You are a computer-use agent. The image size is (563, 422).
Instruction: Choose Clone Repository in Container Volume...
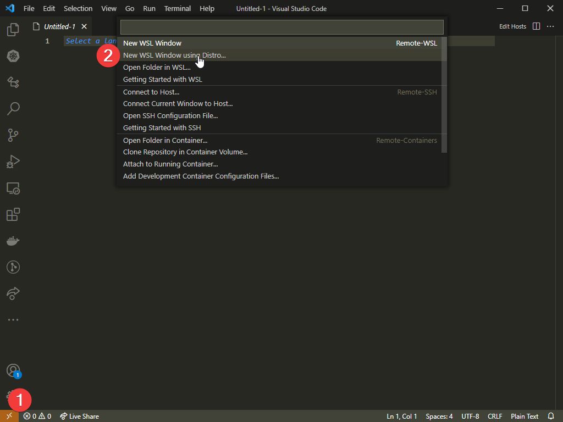280,152
